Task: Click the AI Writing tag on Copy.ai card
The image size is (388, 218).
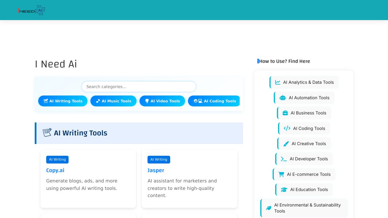Action: tap(57, 159)
